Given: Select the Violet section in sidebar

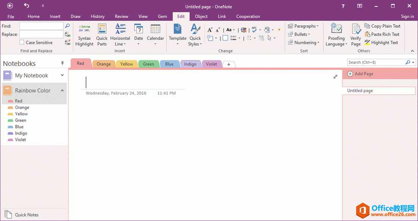Looking at the screenshot, I should tap(21, 140).
